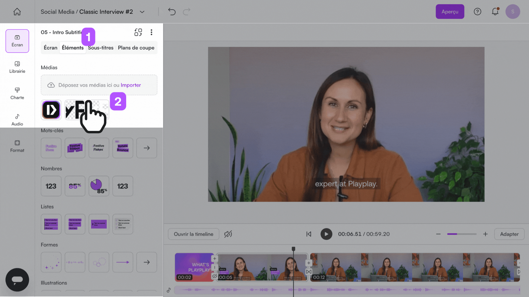The image size is (529, 297).
Task: Click the Aperçu button
Action: 450,12
